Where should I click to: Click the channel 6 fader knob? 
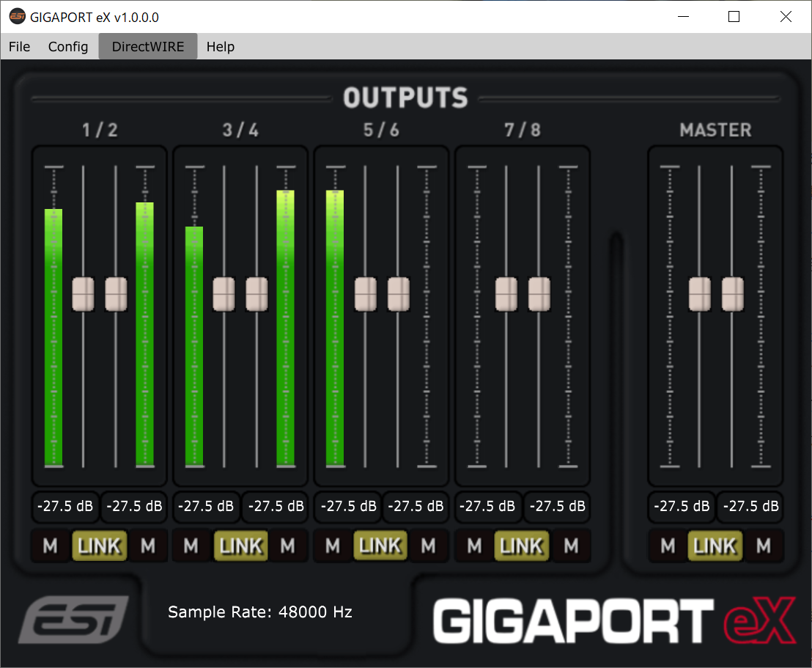[x=399, y=294]
